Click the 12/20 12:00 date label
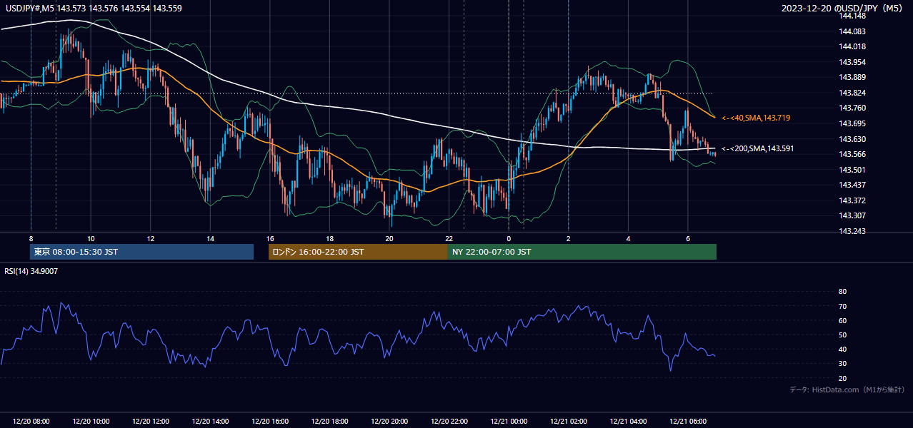This screenshot has width=913, height=428. pos(150,422)
